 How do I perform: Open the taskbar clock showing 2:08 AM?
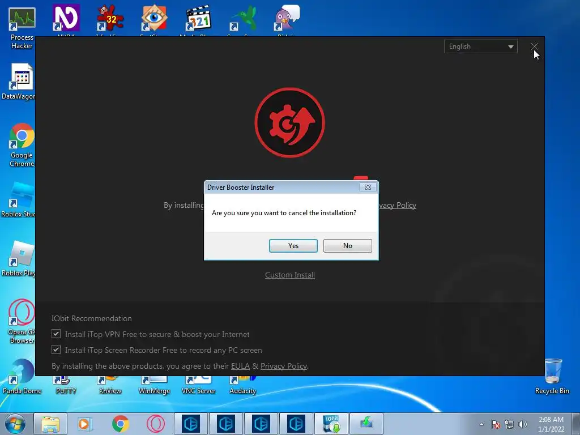tap(551, 424)
